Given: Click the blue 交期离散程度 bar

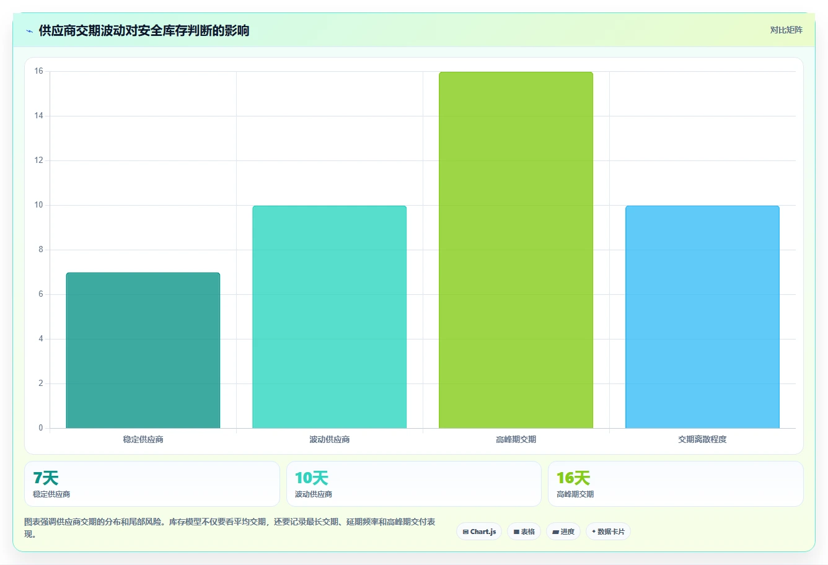Looking at the screenshot, I should [x=702, y=317].
